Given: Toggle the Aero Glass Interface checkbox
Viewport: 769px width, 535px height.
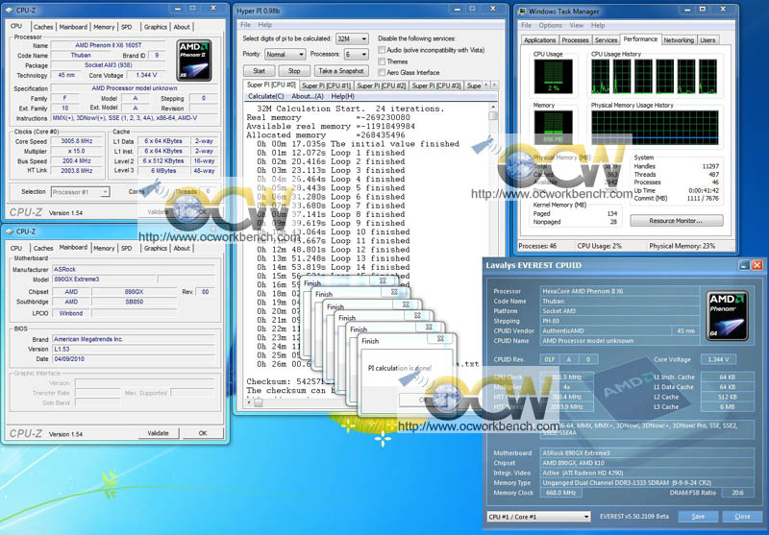Looking at the screenshot, I should coord(382,72).
